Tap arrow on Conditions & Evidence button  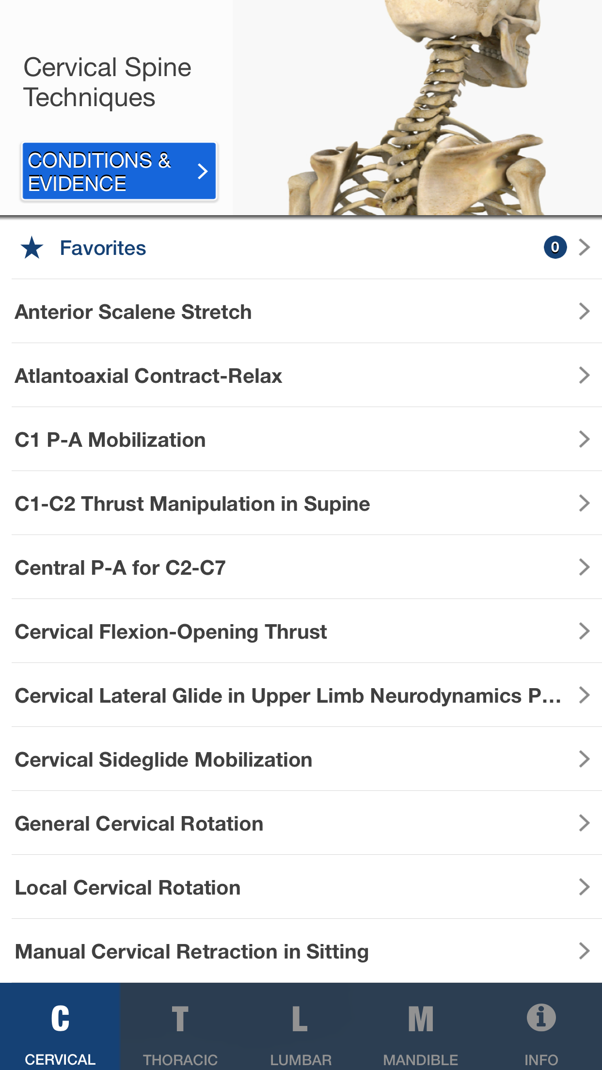[x=203, y=171]
